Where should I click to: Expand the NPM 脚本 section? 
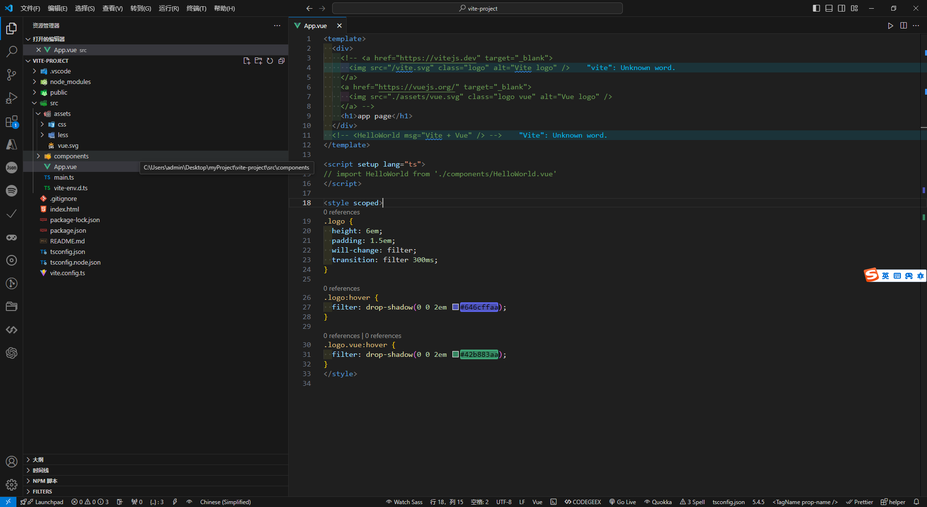pyautogui.click(x=45, y=481)
